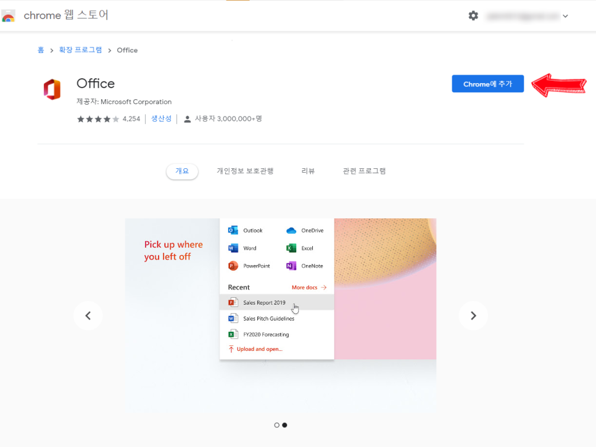Click the OneDrive icon in the preview
Image resolution: width=596 pixels, height=447 pixels.
pos(290,230)
